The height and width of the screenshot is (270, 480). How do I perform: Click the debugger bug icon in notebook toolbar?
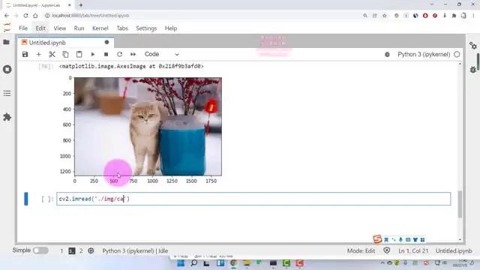tap(387, 55)
